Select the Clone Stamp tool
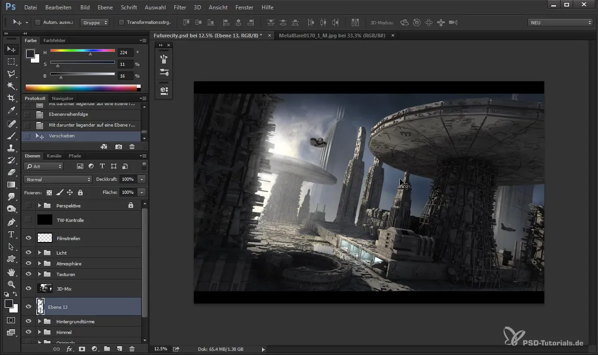The height and width of the screenshot is (355, 598). point(12,148)
